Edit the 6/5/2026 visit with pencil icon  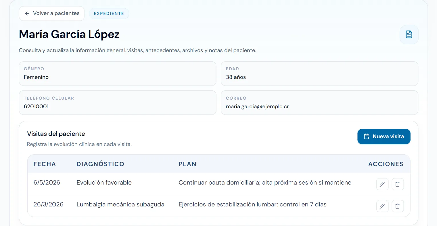[382, 184]
